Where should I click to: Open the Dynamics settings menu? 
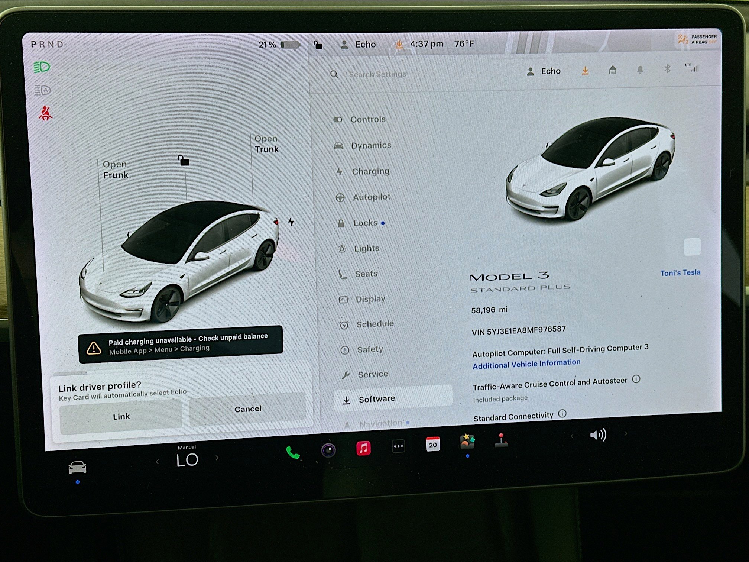pos(363,145)
